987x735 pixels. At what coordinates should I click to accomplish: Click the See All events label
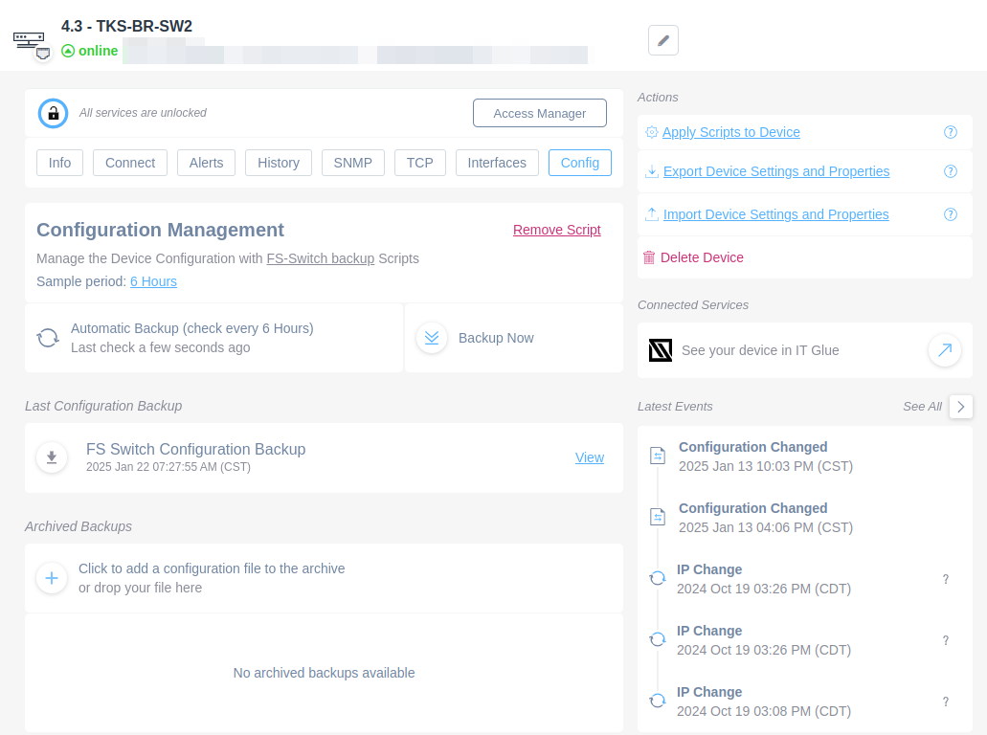(x=922, y=407)
